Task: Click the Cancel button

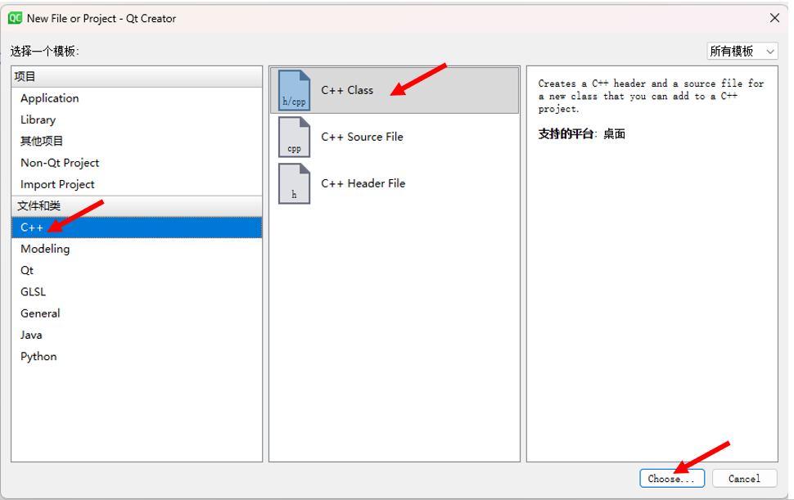Action: pos(744,478)
